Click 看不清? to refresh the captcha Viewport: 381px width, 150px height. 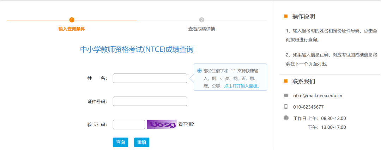coord(186,124)
